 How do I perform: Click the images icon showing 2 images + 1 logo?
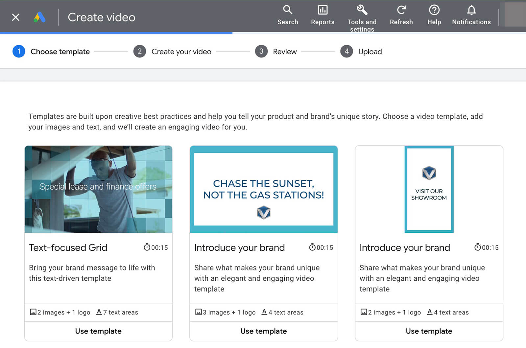pos(33,312)
